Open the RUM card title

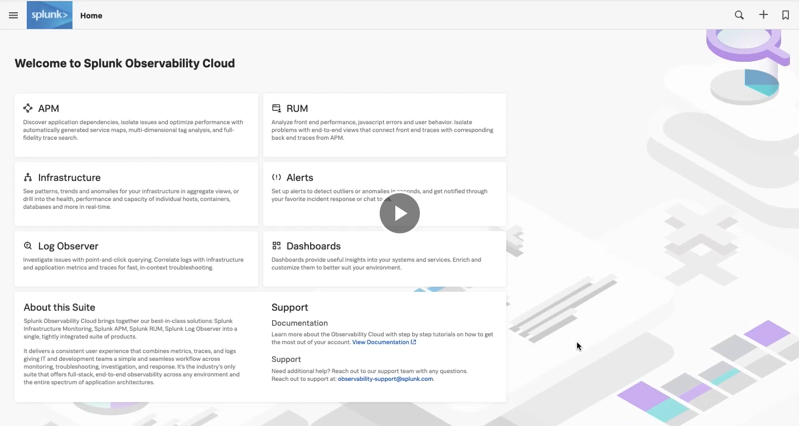pos(297,109)
